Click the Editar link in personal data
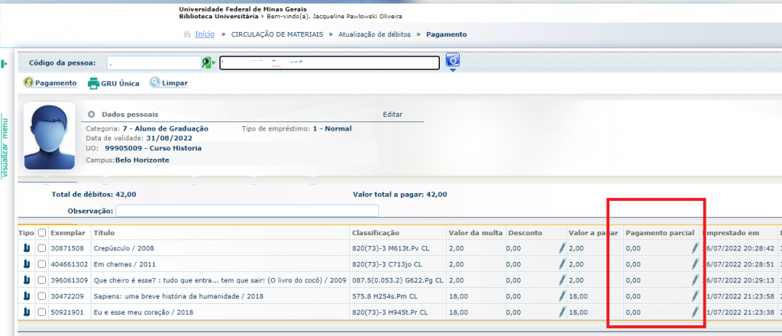782x336 pixels. 392,115
